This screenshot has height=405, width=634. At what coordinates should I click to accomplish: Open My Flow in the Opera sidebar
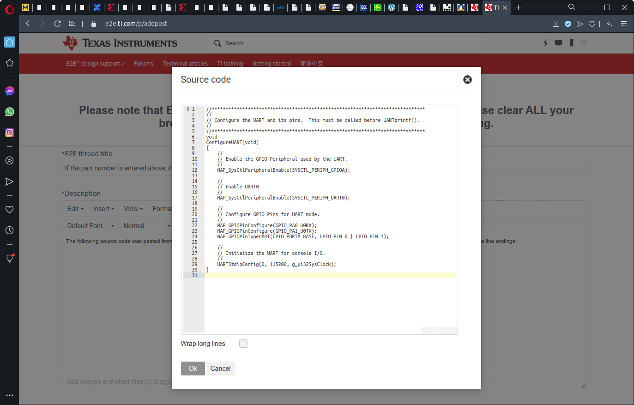pos(9,181)
